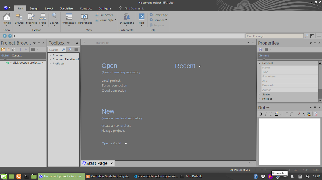
Task: Open the Portals ribbon button
Action: [7, 18]
